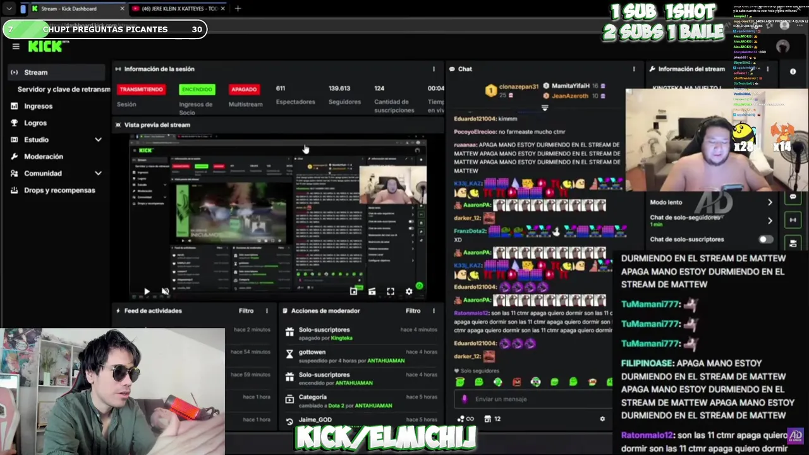
Task: Go to Logros in the sidebar
Action: tap(35, 123)
